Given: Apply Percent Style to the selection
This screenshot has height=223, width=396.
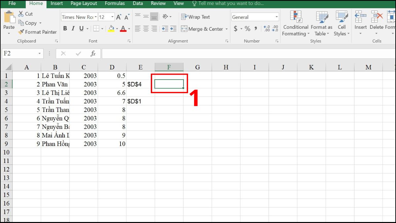Looking at the screenshot, I should pos(247,29).
